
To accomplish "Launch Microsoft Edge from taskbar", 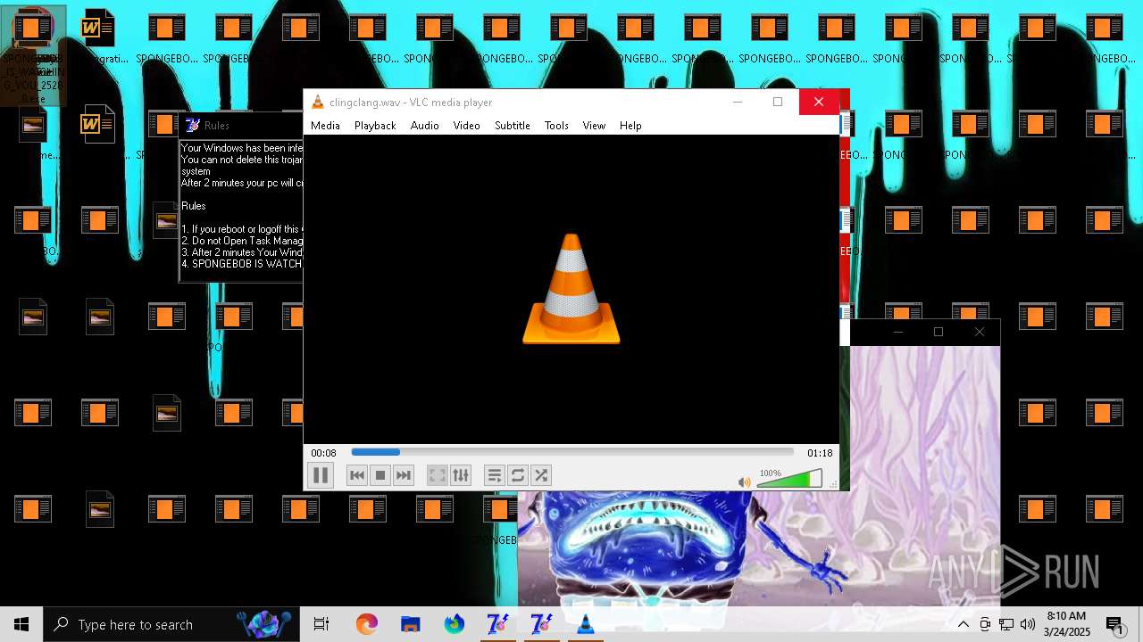I will [x=366, y=624].
